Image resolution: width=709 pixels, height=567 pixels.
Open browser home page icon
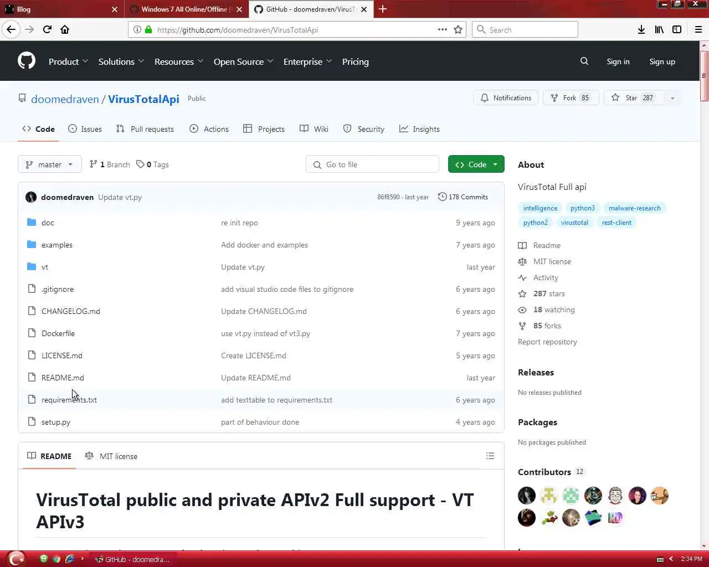tap(65, 29)
